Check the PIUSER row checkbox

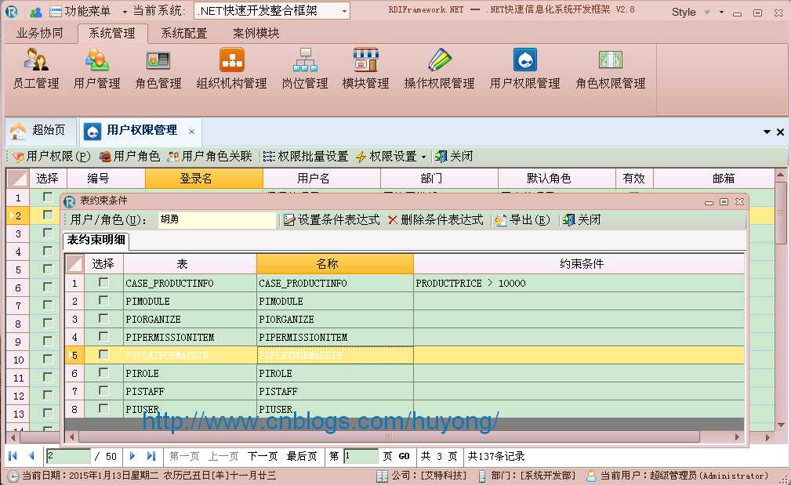pos(103,408)
